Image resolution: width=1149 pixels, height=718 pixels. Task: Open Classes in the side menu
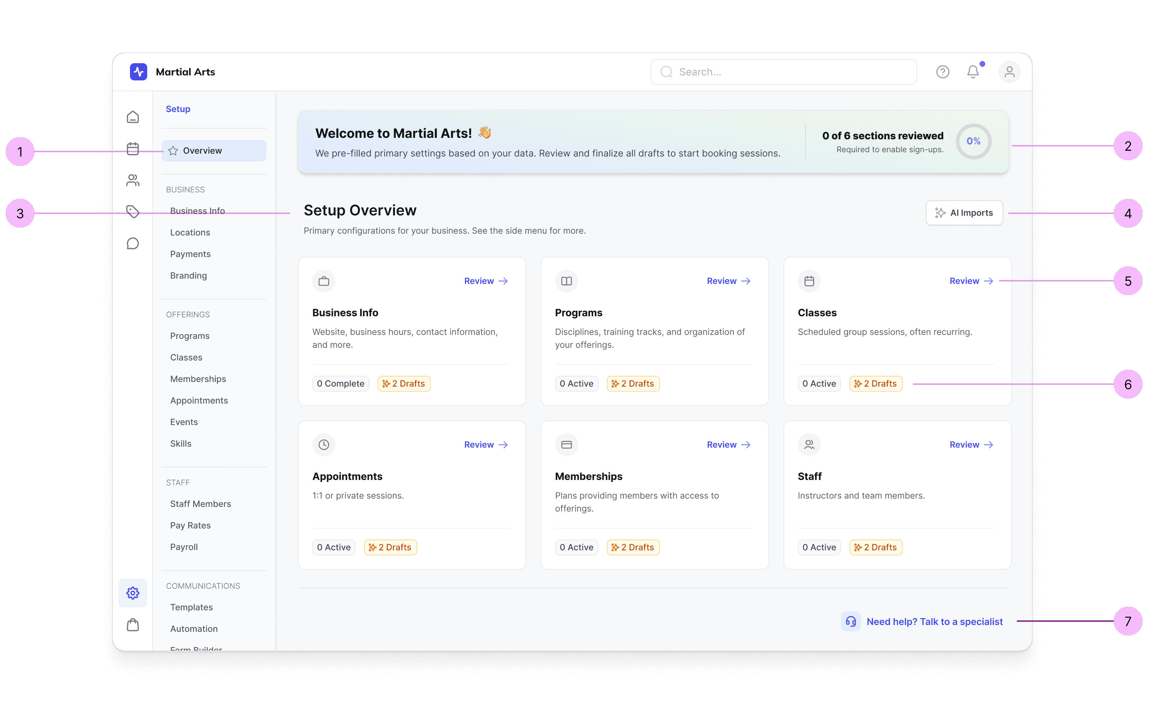(186, 358)
